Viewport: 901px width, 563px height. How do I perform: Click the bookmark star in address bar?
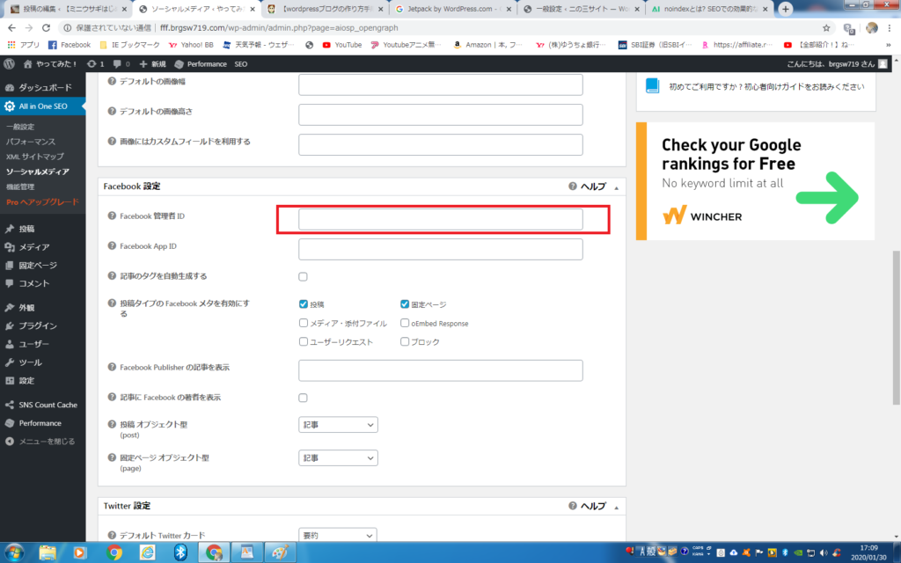[826, 27]
